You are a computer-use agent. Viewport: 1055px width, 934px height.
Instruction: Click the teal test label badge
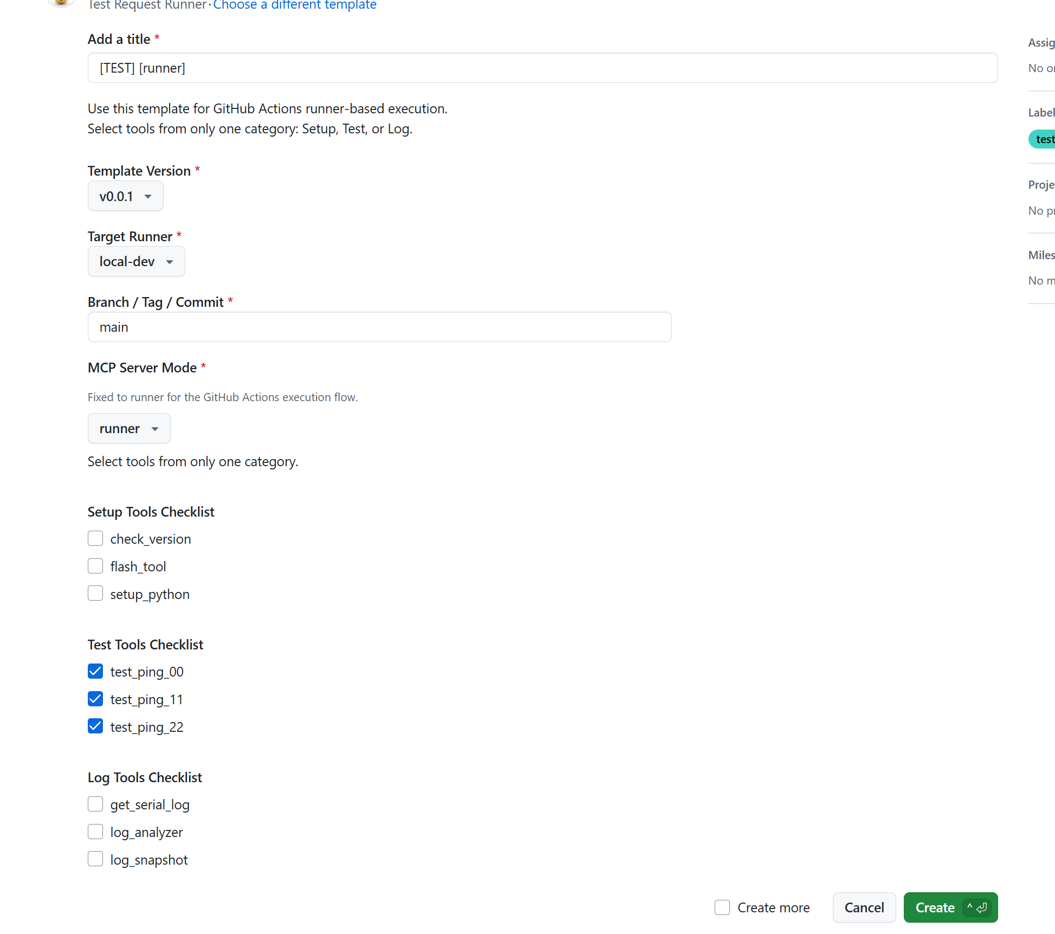pyautogui.click(x=1044, y=139)
